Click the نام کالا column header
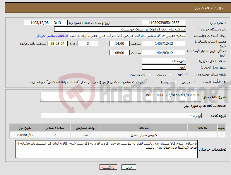The width and height of the screenshot is (231, 175). [144, 128]
